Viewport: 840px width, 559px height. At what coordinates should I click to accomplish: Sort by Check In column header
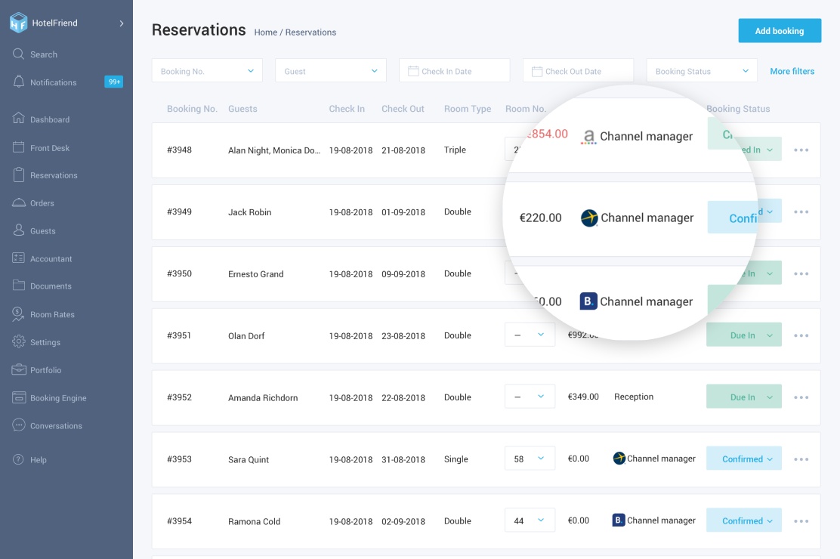(347, 109)
